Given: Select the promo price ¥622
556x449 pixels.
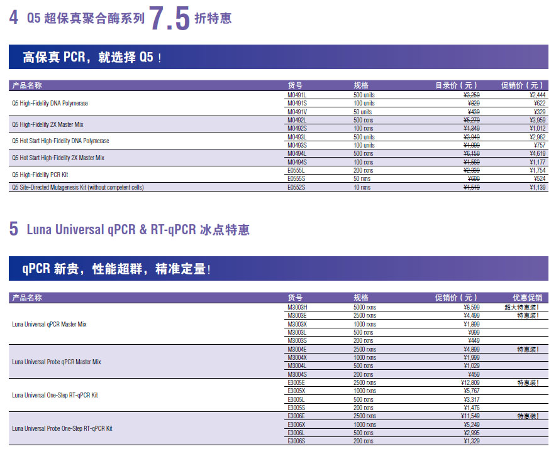Looking at the screenshot, I should pyautogui.click(x=540, y=104).
